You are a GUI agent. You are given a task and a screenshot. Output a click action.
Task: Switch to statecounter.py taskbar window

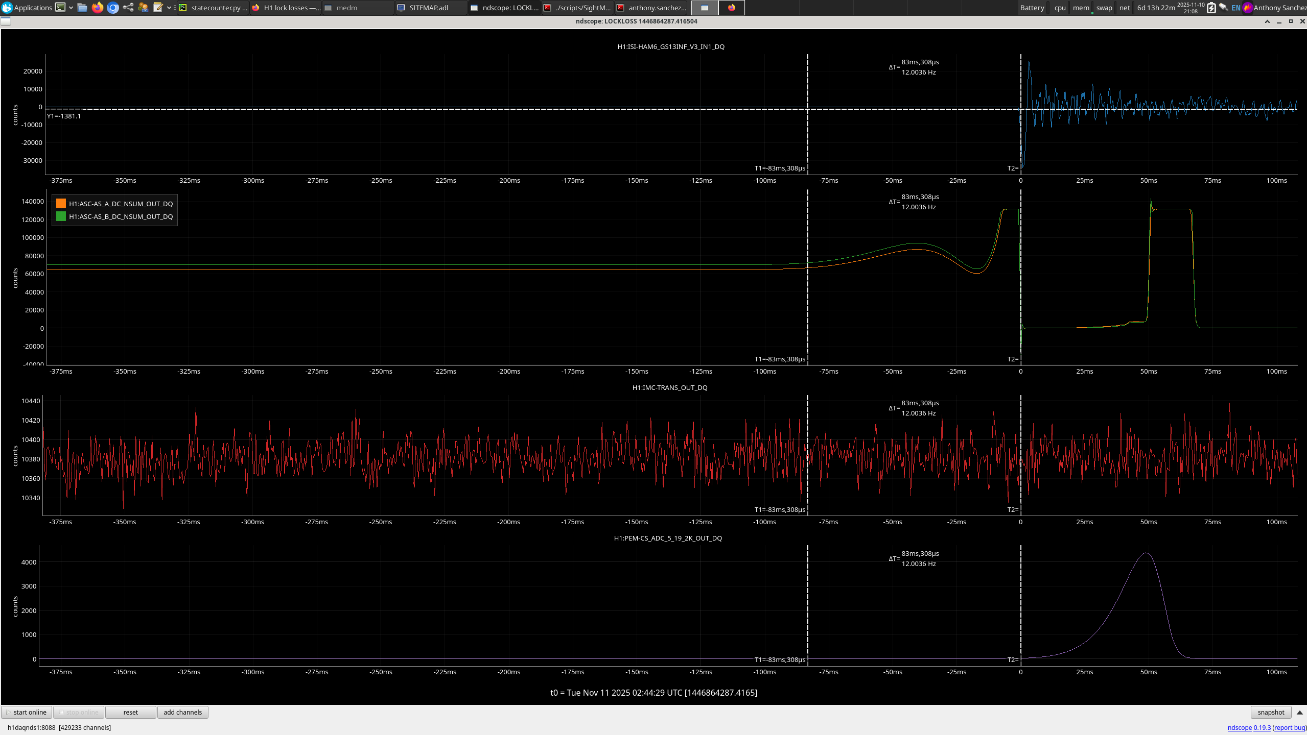pos(214,8)
